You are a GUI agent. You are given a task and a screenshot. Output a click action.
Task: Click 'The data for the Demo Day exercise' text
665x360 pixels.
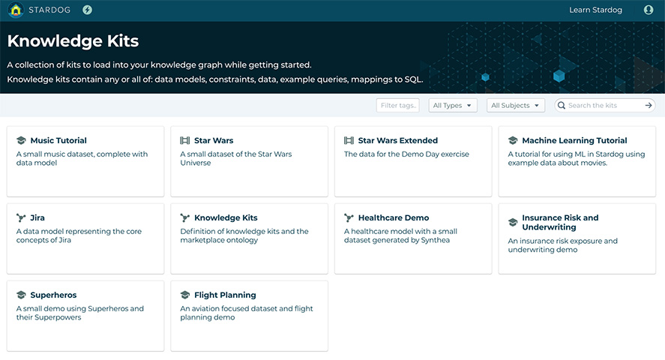tap(406, 154)
